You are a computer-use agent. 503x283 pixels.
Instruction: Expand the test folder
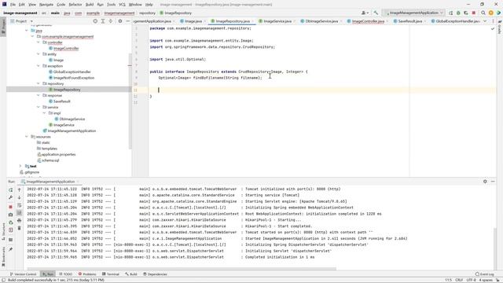20,166
